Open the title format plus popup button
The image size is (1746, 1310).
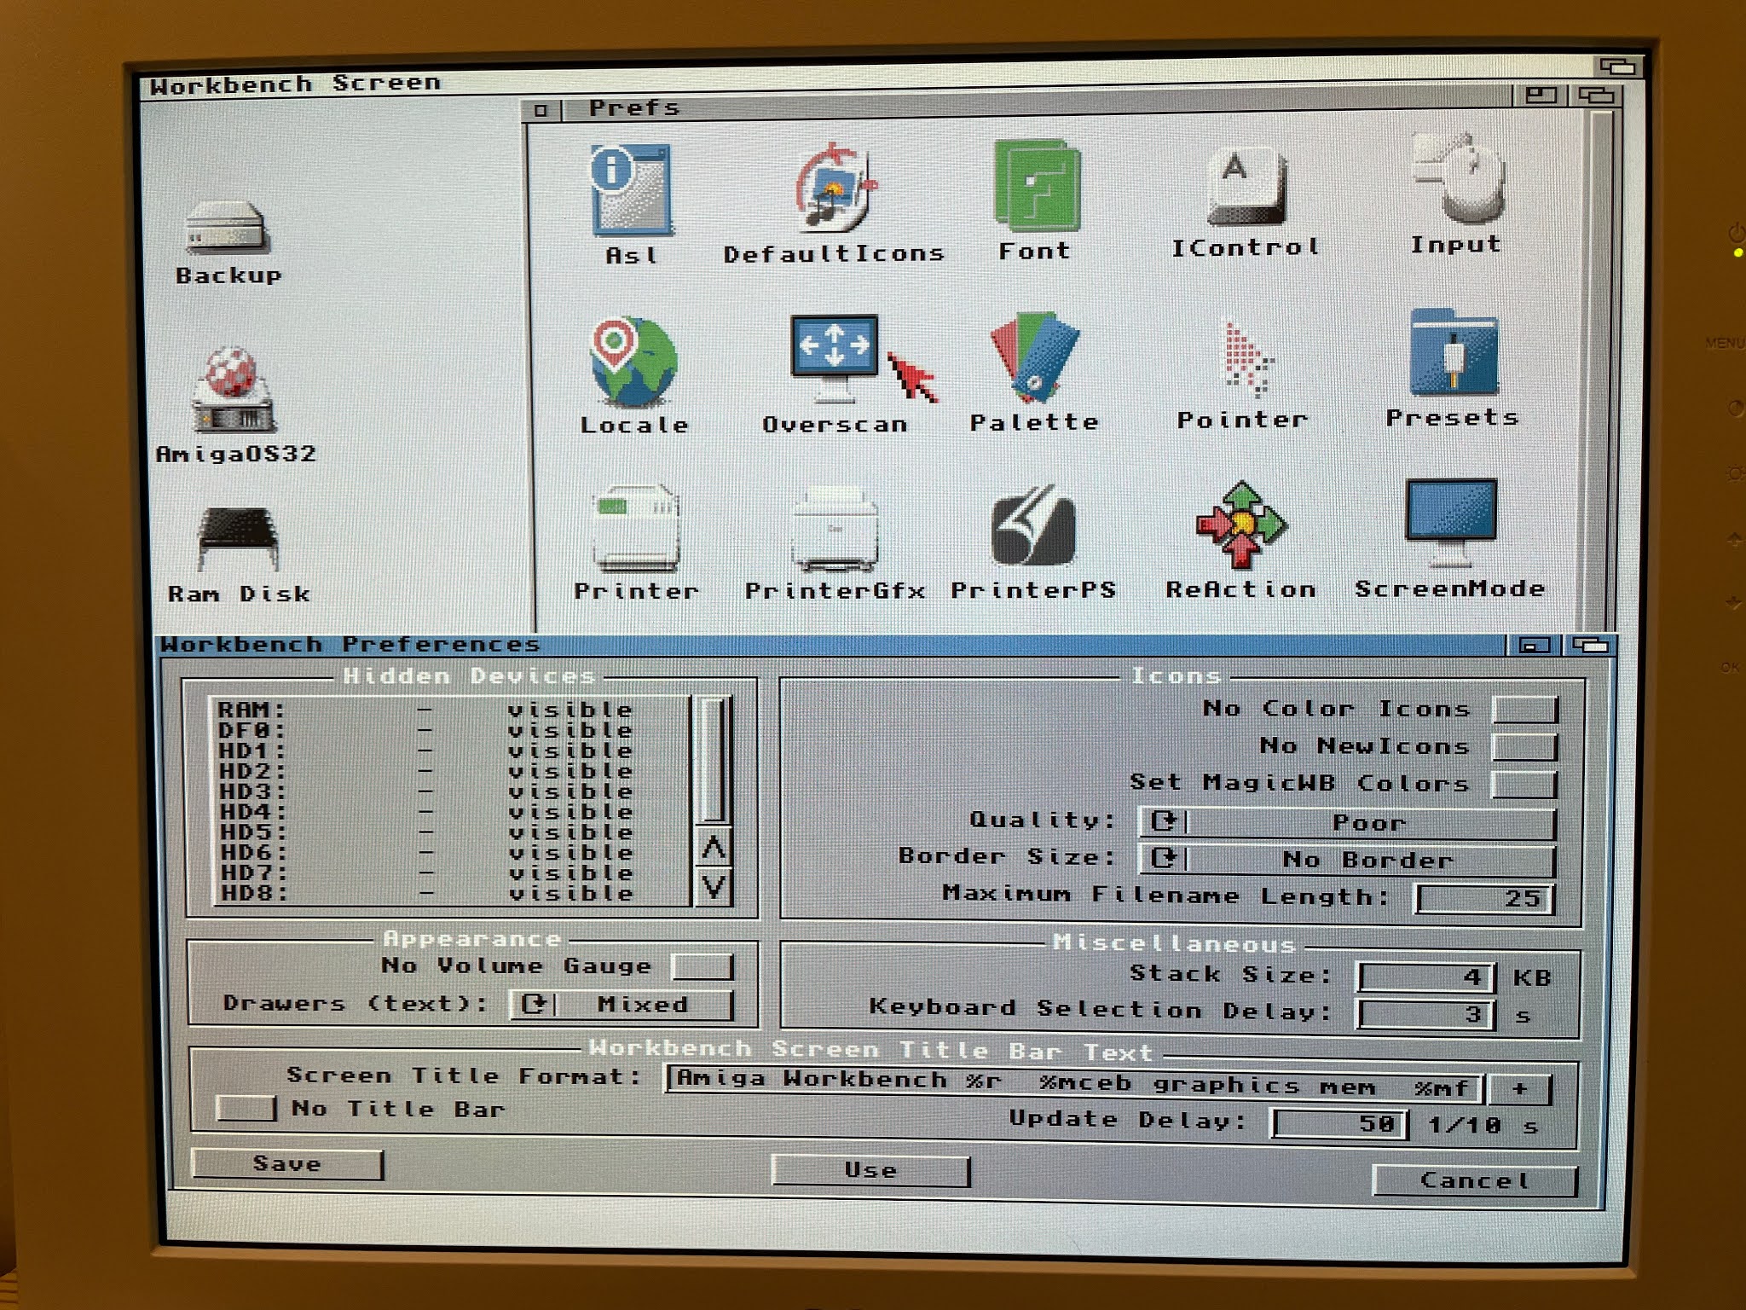tap(1520, 1088)
